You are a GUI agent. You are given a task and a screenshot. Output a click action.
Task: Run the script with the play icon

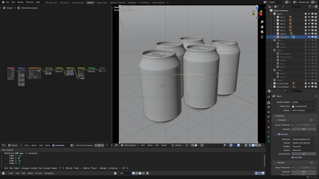pyautogui.click(x=148, y=173)
